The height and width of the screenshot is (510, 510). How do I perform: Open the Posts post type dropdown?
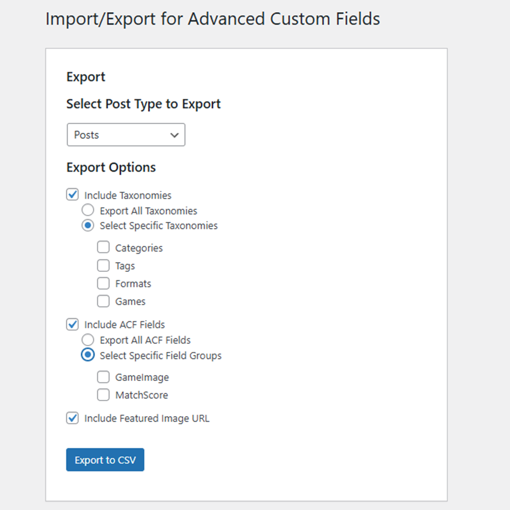126,135
